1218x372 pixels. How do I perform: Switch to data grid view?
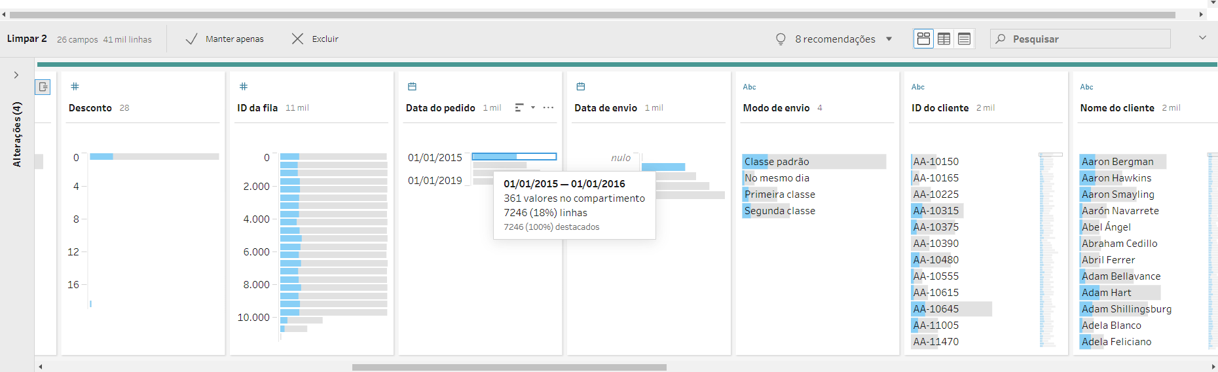[944, 39]
